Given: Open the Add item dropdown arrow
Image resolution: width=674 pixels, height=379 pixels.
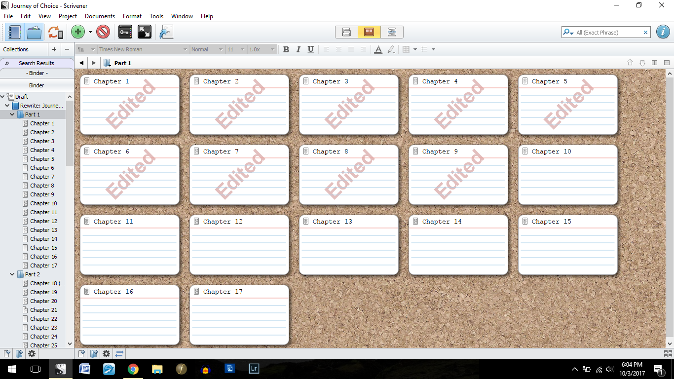Looking at the screenshot, I should (x=90, y=33).
